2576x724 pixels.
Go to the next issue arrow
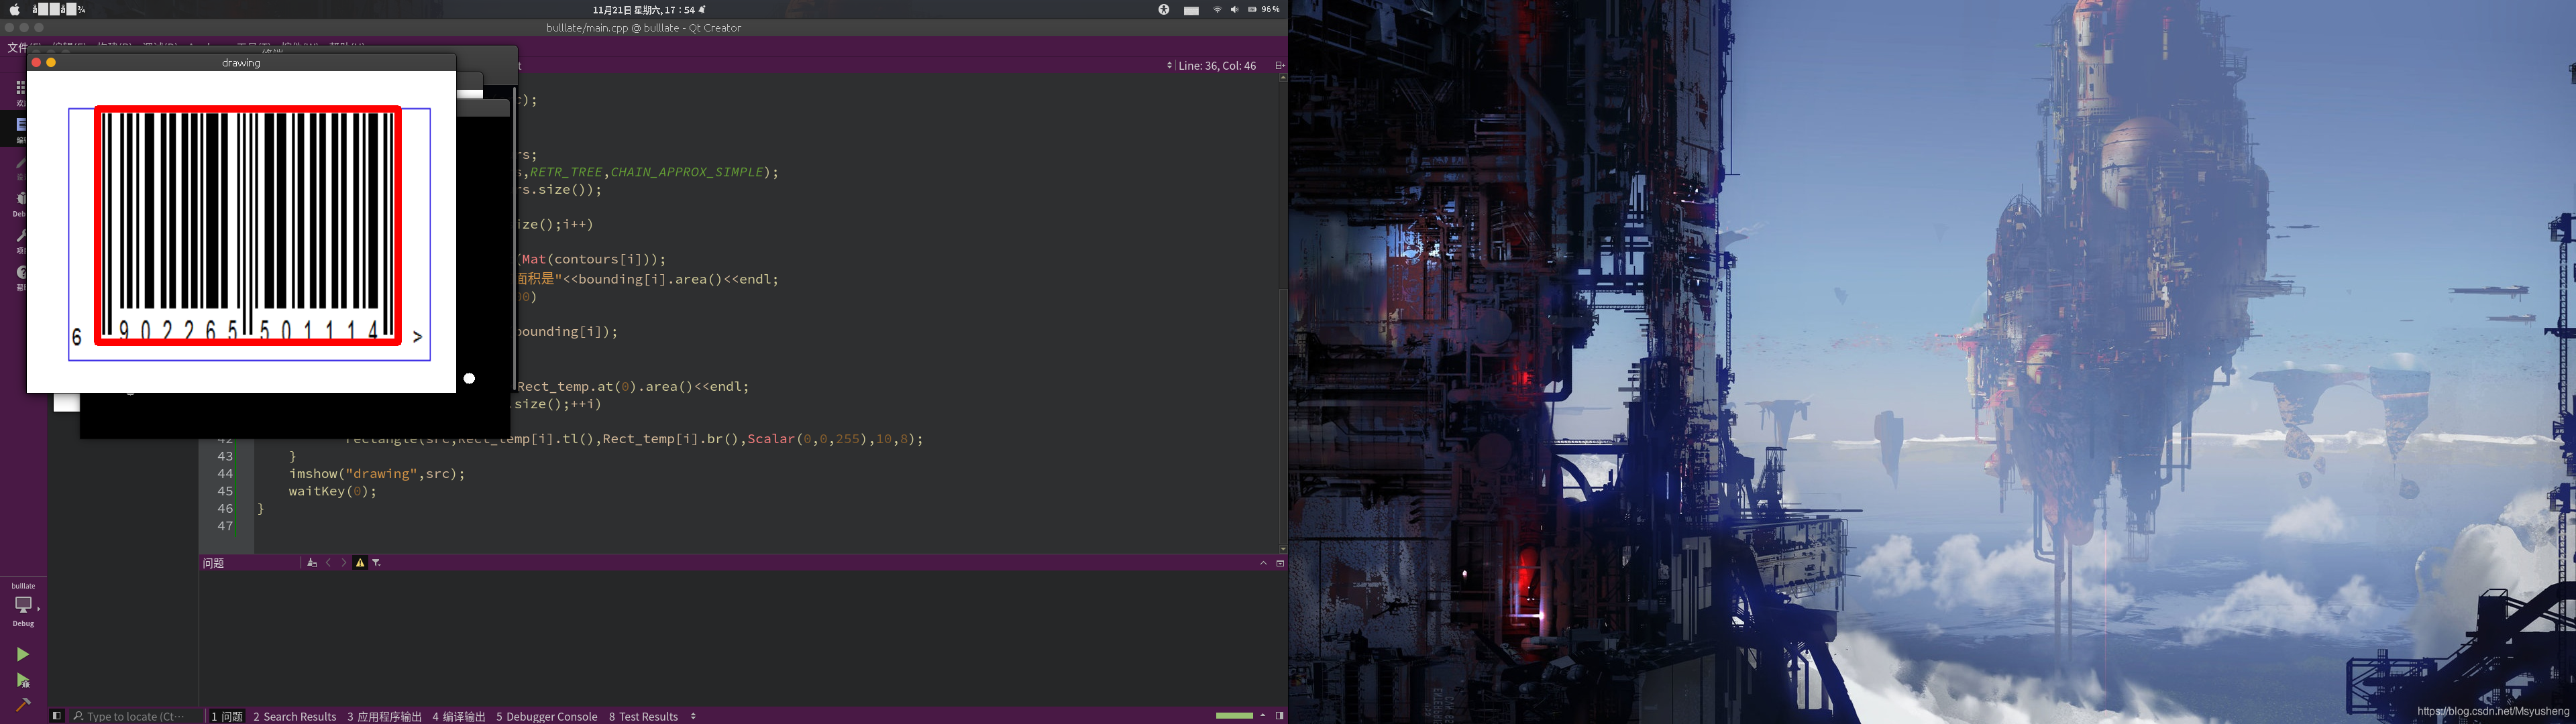point(344,563)
